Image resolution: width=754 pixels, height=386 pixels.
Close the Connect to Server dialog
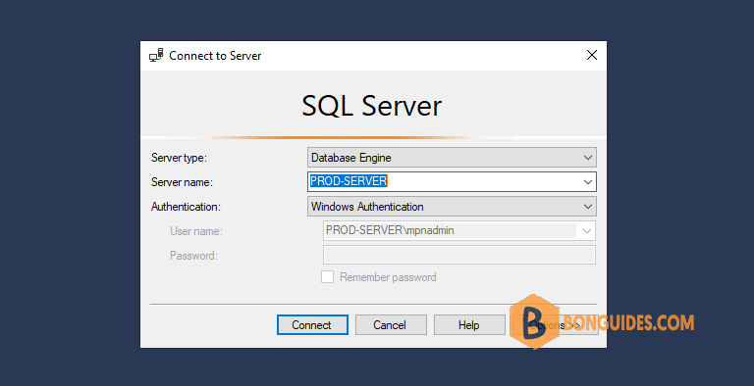[x=592, y=55]
